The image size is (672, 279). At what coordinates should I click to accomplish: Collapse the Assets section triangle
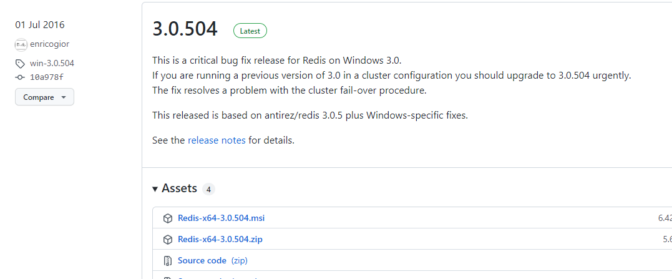155,189
